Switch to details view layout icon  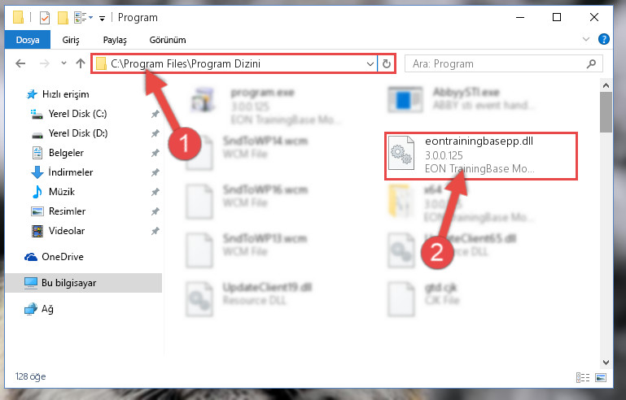point(583,377)
